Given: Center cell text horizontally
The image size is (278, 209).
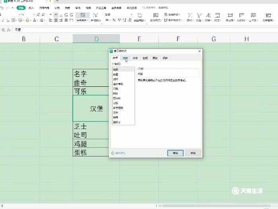Looking at the screenshot, I should (56, 20).
